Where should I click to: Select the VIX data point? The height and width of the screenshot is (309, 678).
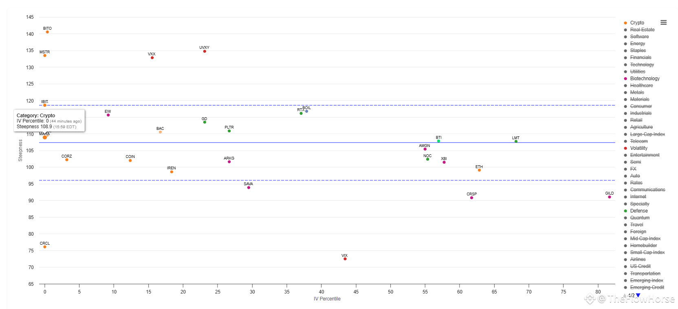345,259
